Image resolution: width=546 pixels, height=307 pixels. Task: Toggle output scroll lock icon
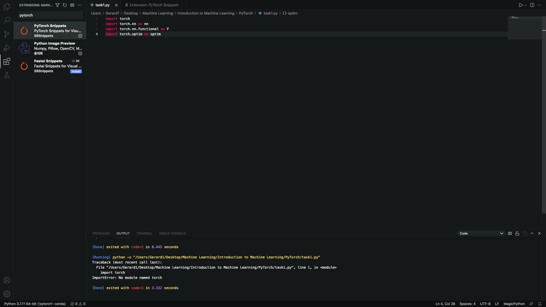pyautogui.click(x=517, y=233)
